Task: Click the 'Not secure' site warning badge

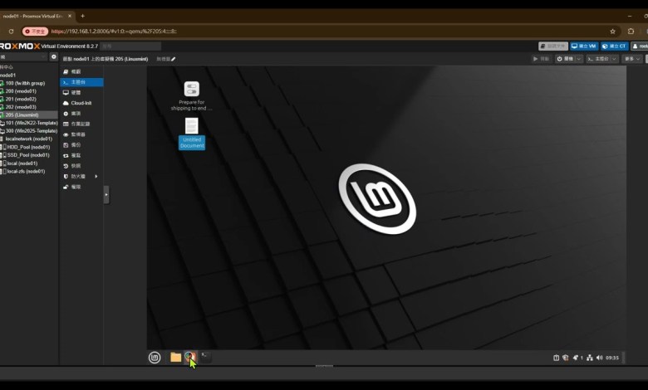Action: click(x=35, y=32)
